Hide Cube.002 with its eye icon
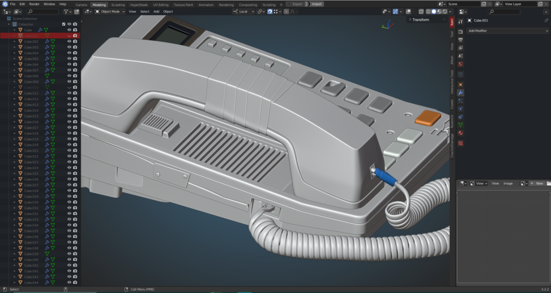Viewport: 551px width, 293px height. [x=69, y=41]
